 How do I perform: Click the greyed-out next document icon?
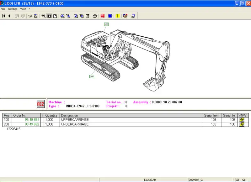click(x=17, y=16)
